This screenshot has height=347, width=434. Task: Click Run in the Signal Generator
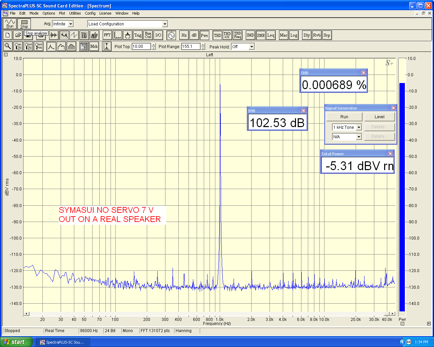(x=344, y=117)
